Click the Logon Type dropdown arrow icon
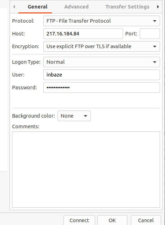This screenshot has height=225, width=165. pyautogui.click(x=155, y=62)
